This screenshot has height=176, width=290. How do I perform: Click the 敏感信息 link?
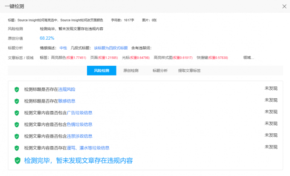[67, 101]
